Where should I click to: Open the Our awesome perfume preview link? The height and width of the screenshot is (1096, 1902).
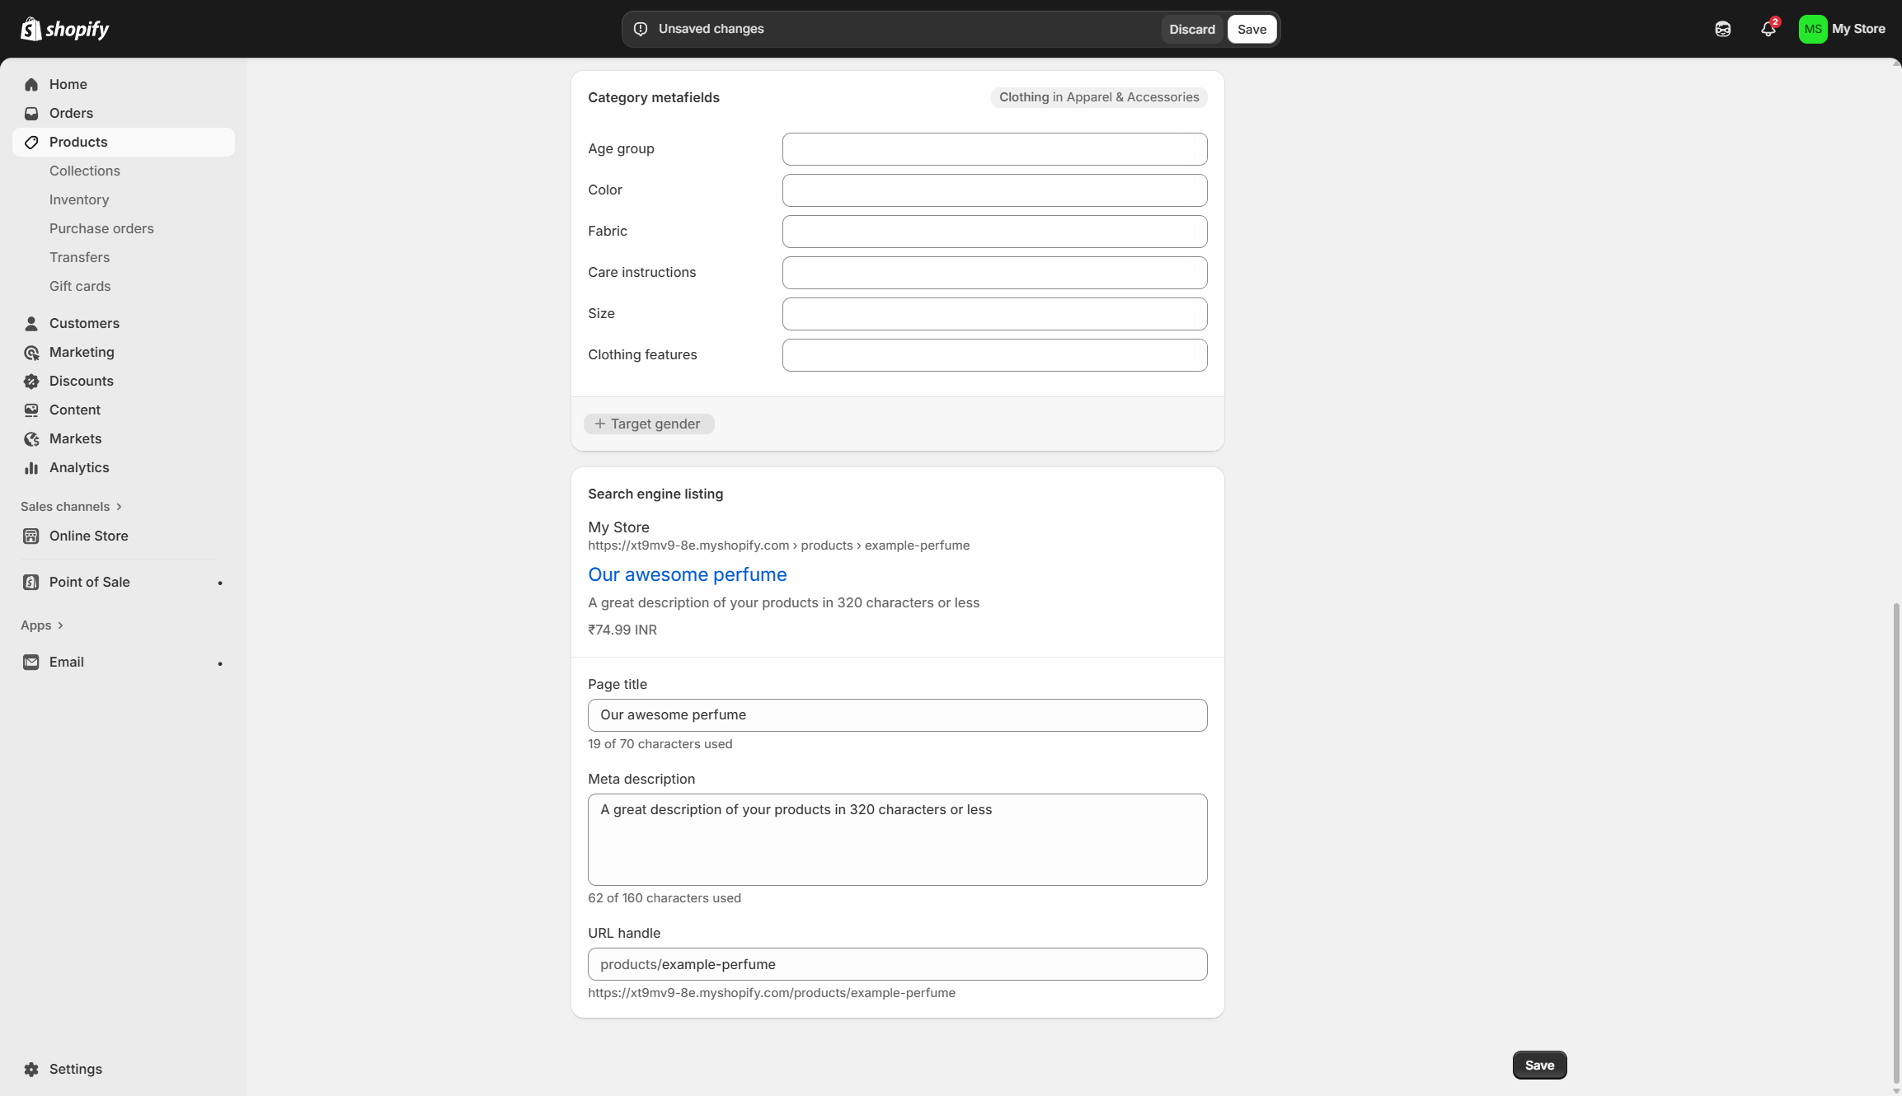[x=687, y=574]
